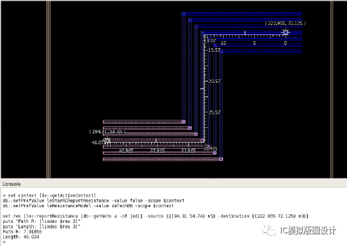This screenshot has height=246, width=347.
Task: Click the leStarRCReportResistance setPrefValue line
Action: pos(93,200)
